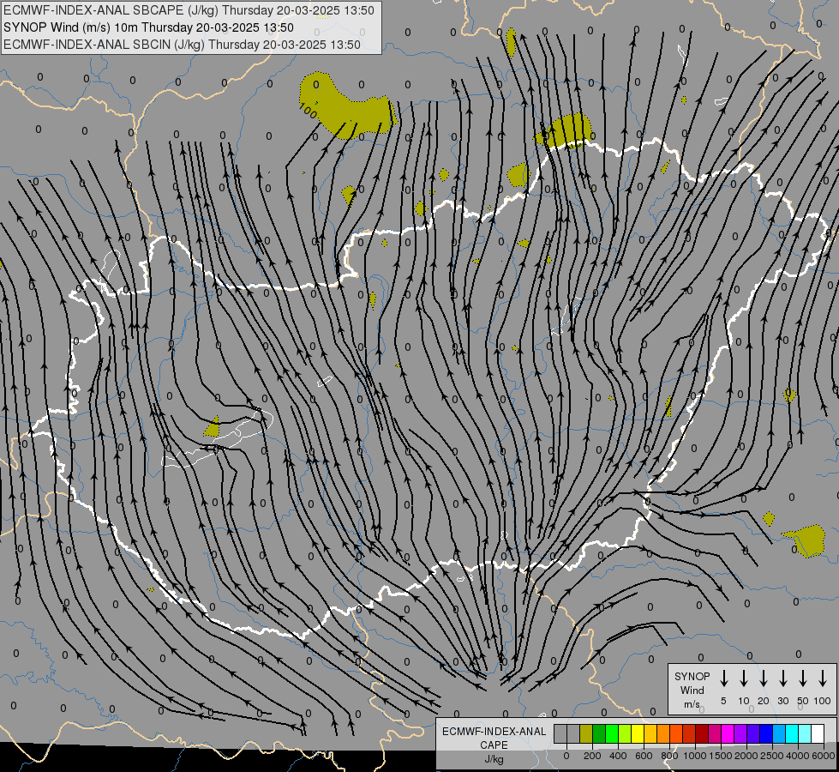This screenshot has width=839, height=772.
Task: Pick the yellow-green CAPE legend swatch
Action: (x=625, y=733)
